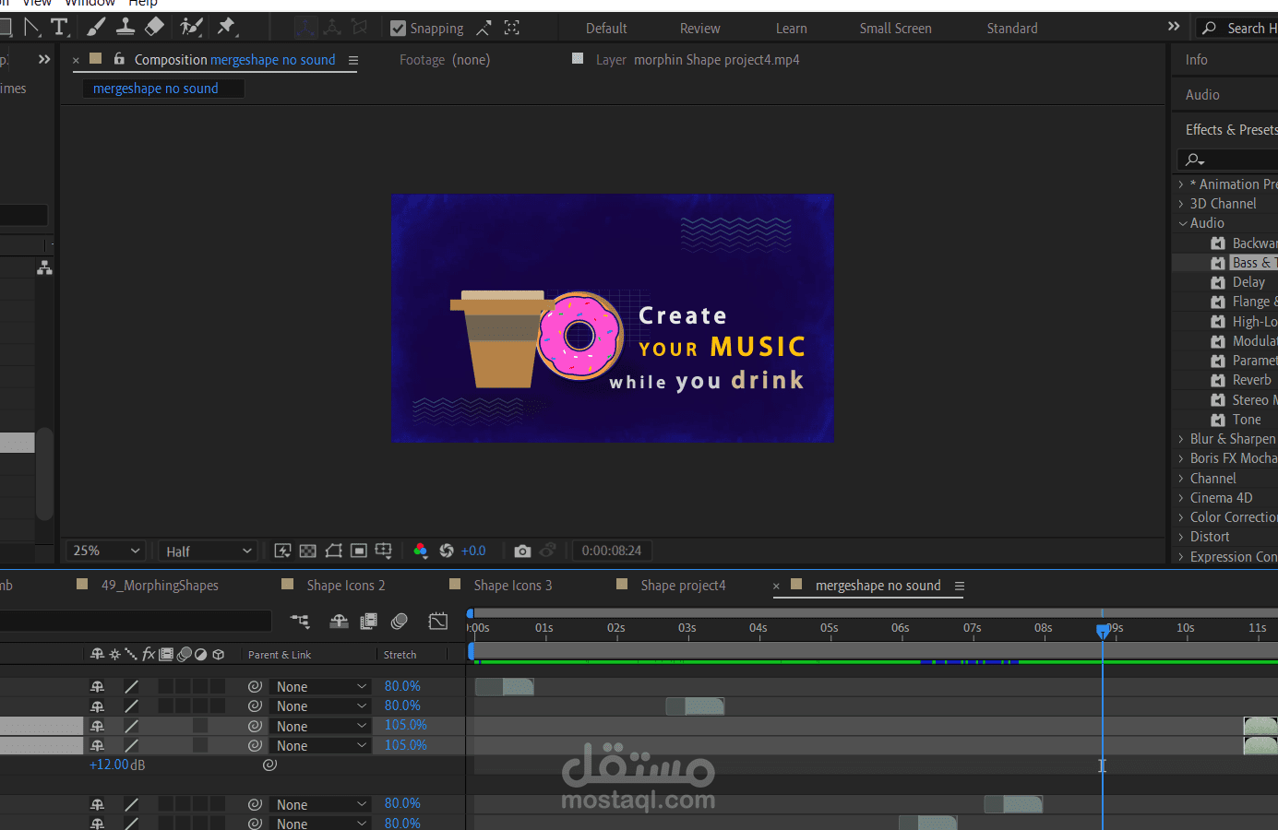Select the Brush tool in the toolbar

click(94, 26)
